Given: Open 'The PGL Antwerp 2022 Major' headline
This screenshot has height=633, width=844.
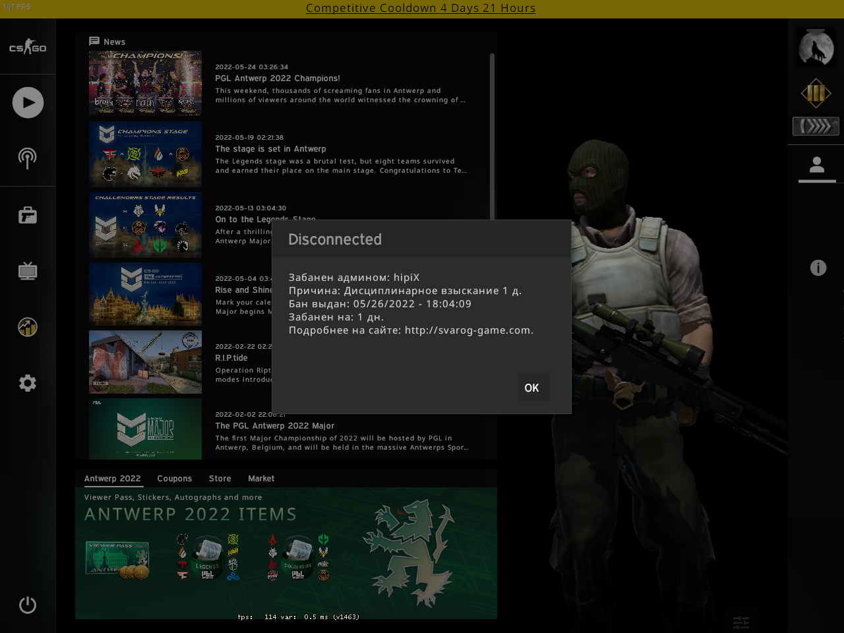Looking at the screenshot, I should coord(275,426).
